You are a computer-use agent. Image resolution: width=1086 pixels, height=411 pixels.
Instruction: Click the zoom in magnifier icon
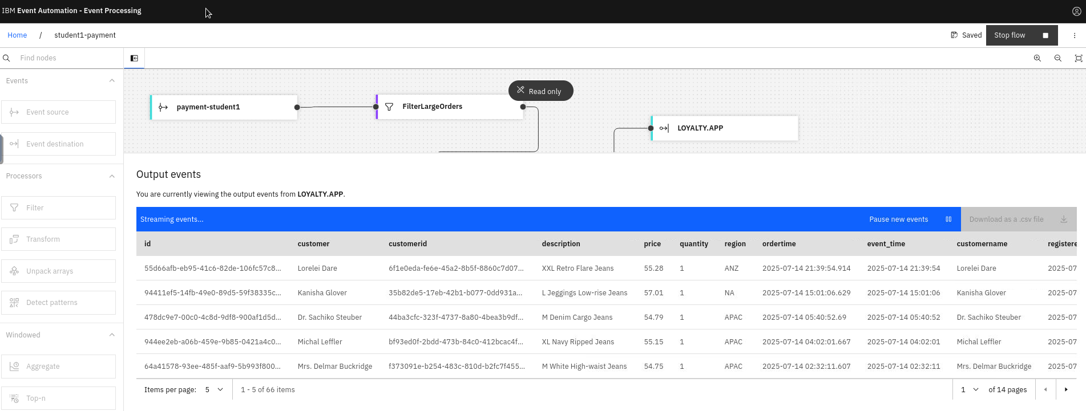pos(1037,58)
